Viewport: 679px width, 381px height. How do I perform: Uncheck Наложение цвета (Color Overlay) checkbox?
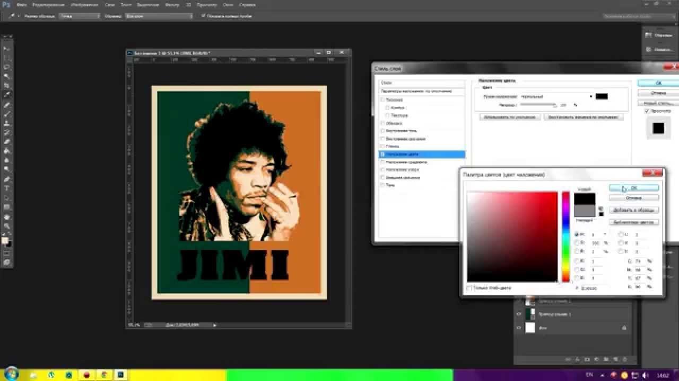[382, 154]
